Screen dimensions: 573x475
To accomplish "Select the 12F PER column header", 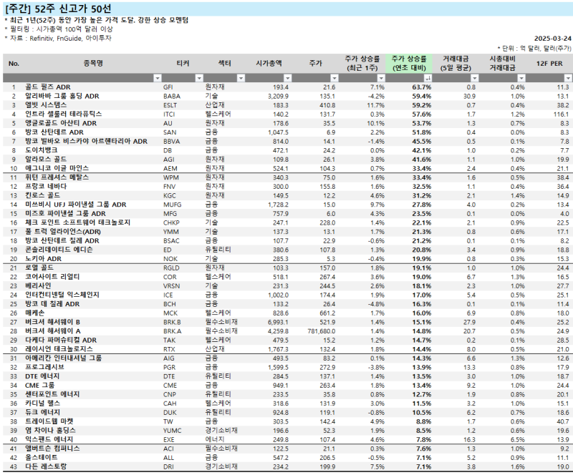I will 549,64.
